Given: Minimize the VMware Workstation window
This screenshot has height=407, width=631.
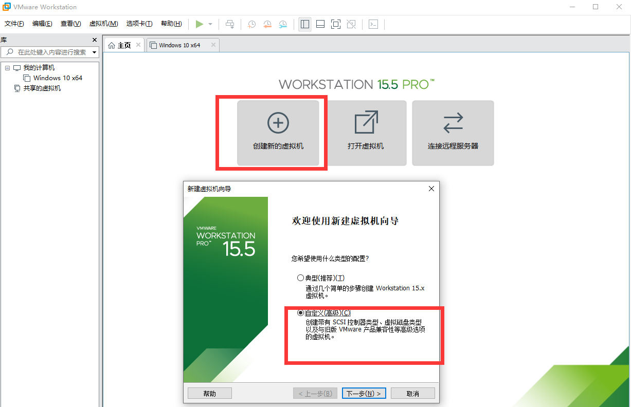Looking at the screenshot, I should pyautogui.click(x=573, y=7).
